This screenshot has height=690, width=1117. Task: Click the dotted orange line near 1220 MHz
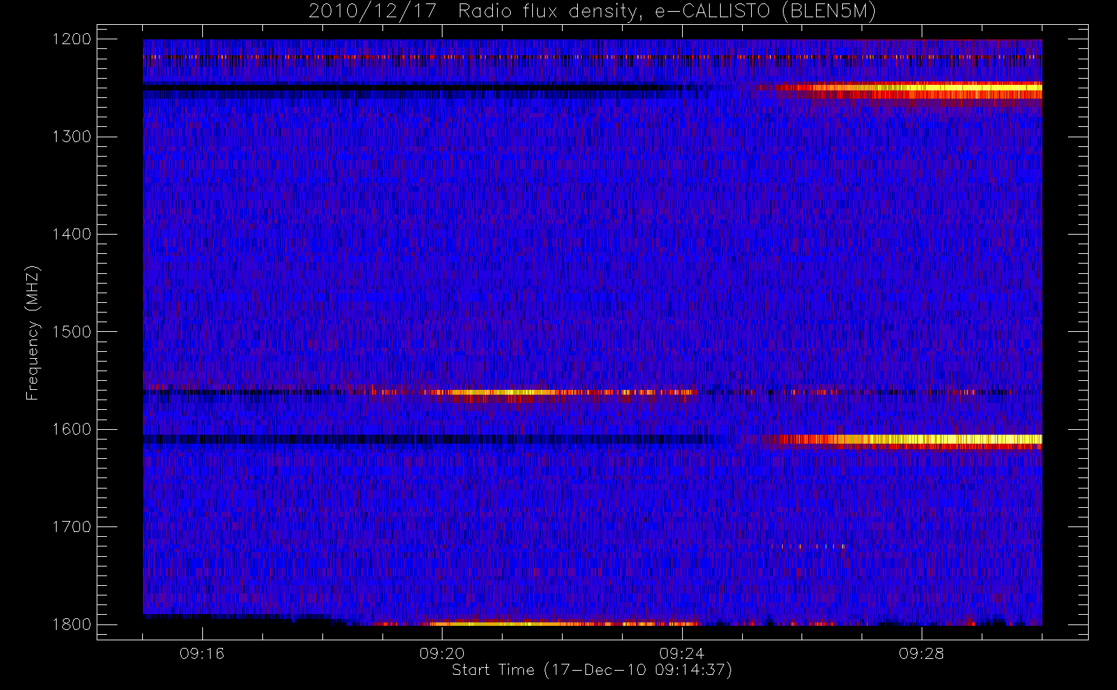(592, 57)
